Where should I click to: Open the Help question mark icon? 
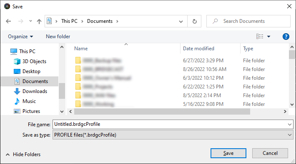(x=286, y=37)
